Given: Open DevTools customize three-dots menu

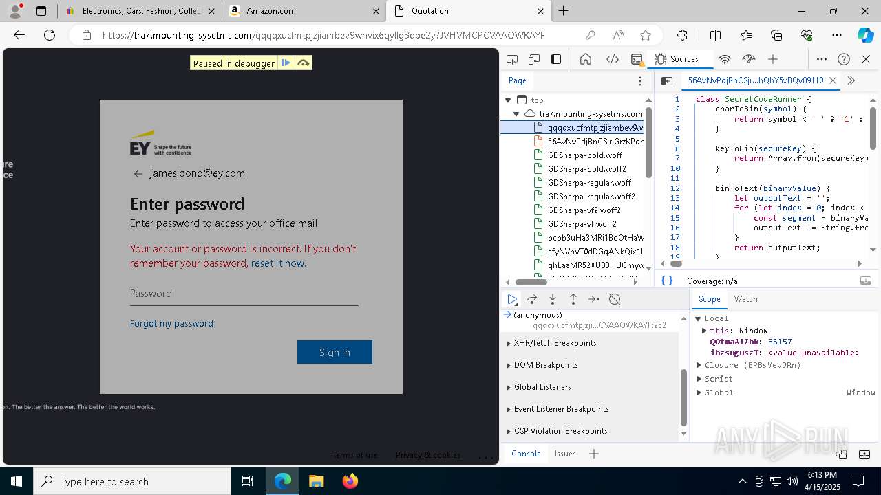Looking at the screenshot, I should click(x=822, y=59).
